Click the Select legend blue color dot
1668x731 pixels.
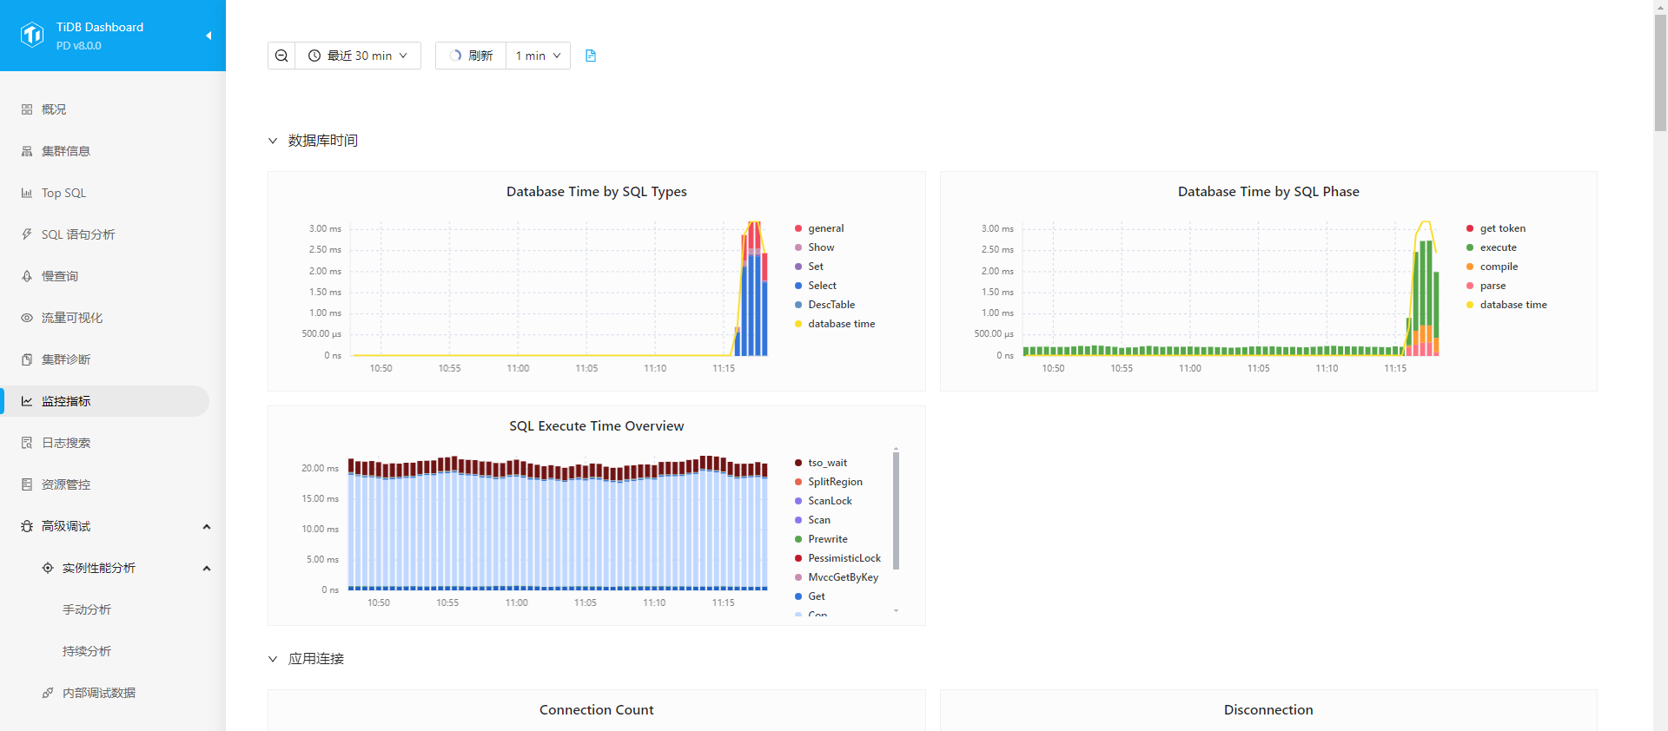(798, 286)
